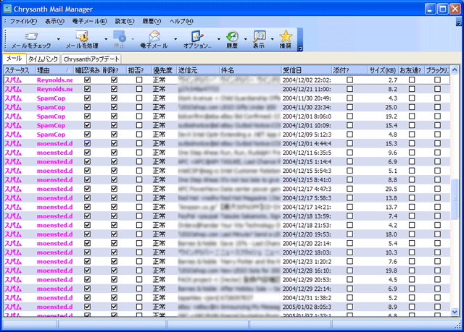
Task: Open the 設定(S) menu
Action: 125,21
